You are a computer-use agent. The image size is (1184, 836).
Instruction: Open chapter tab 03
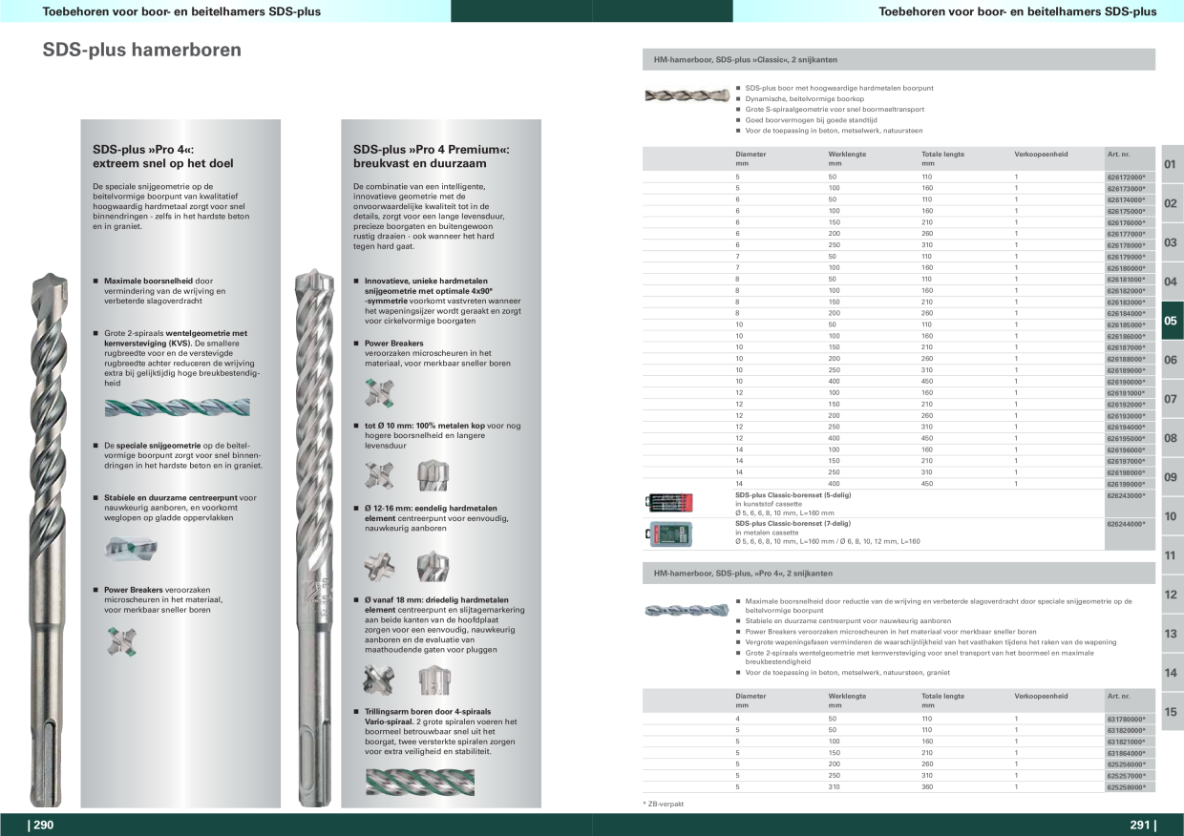pos(1171,242)
